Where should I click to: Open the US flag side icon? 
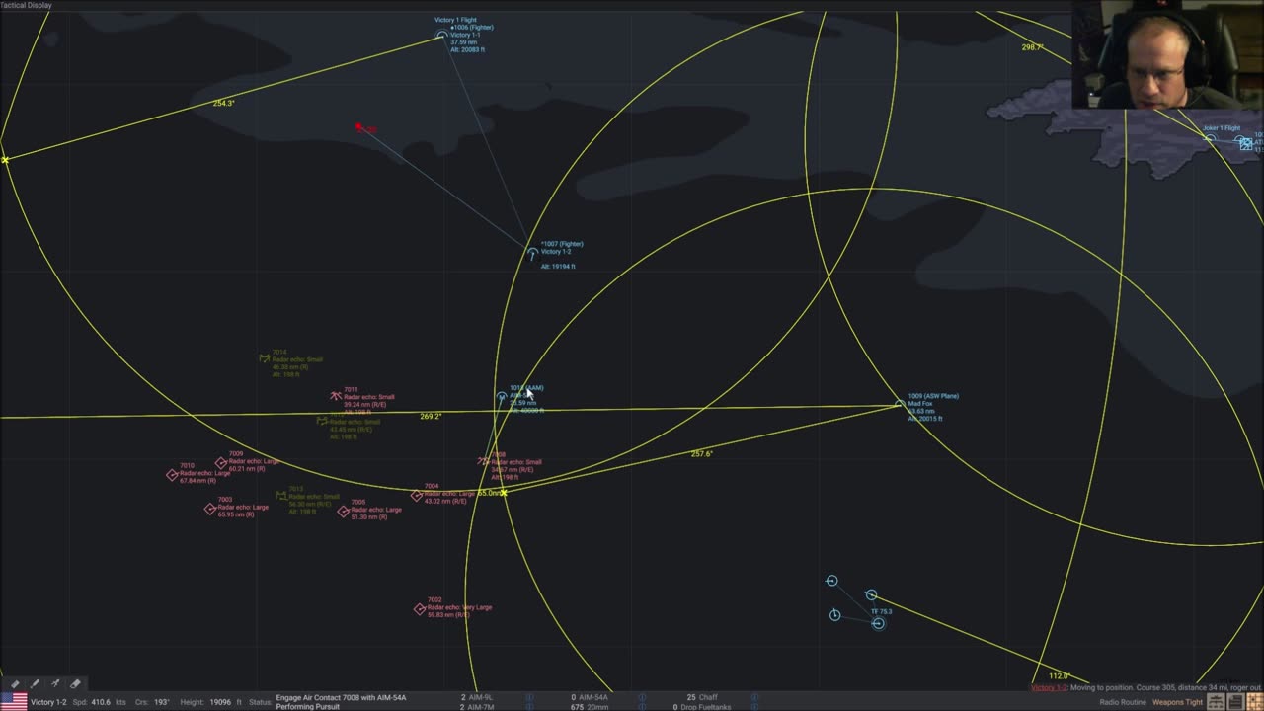[13, 701]
